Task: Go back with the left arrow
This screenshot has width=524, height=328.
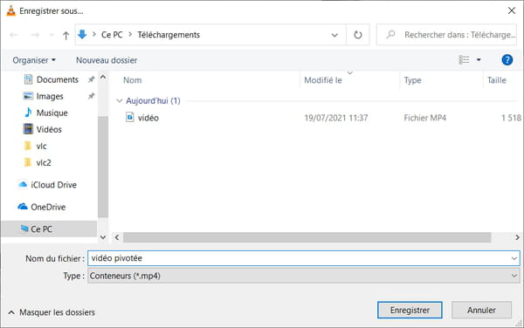Action: pyautogui.click(x=14, y=35)
